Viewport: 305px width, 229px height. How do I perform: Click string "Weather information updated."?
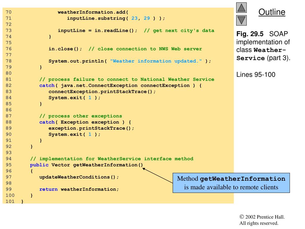tap(156, 61)
